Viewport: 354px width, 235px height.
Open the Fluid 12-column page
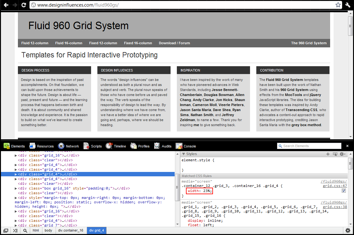point(35,43)
